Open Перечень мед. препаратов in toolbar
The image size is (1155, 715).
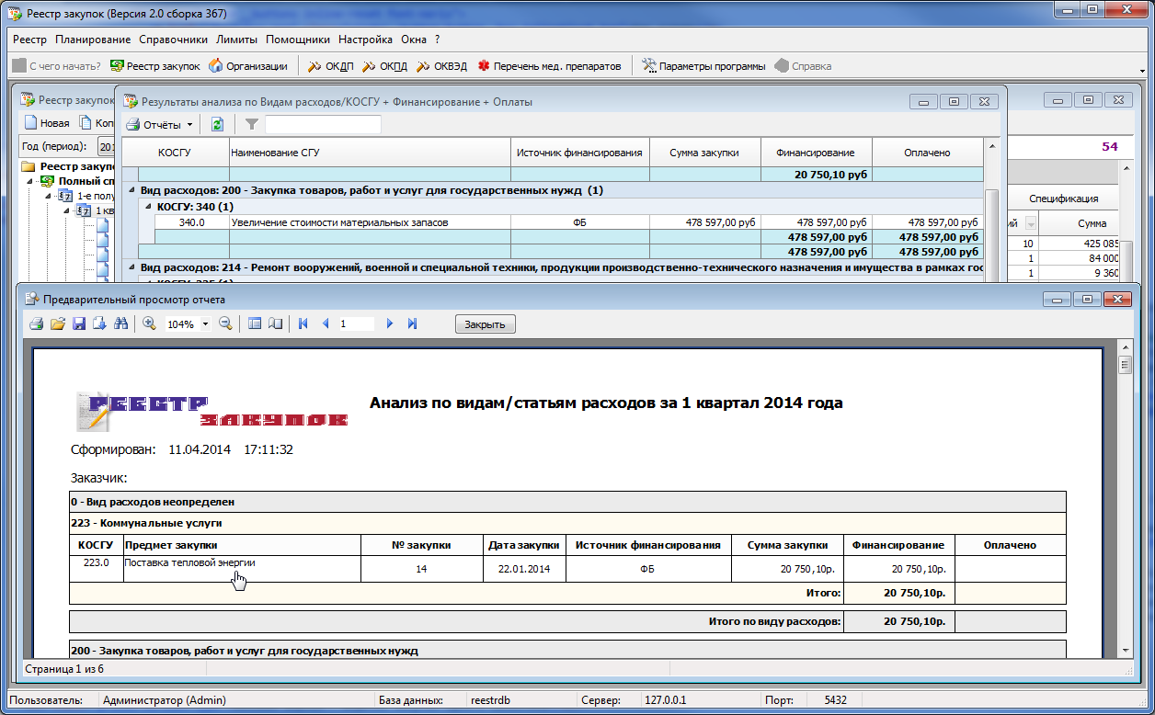549,66
